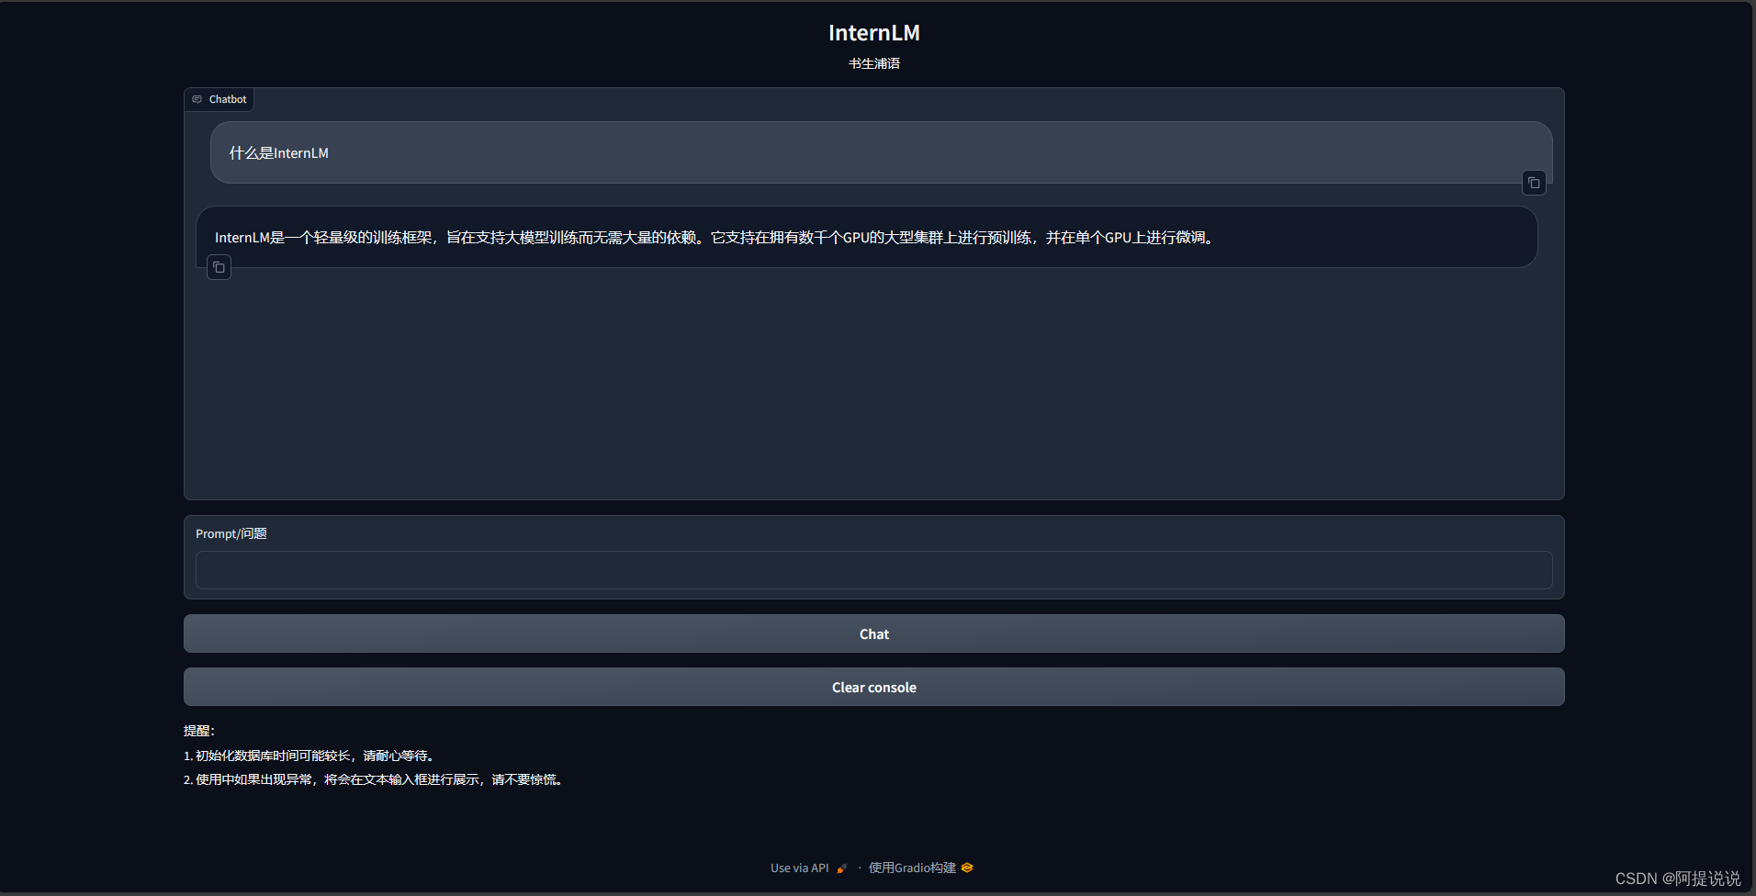Select the reply starting InternLM是一个轻量级
The image size is (1756, 896).
pyautogui.click(x=866, y=237)
